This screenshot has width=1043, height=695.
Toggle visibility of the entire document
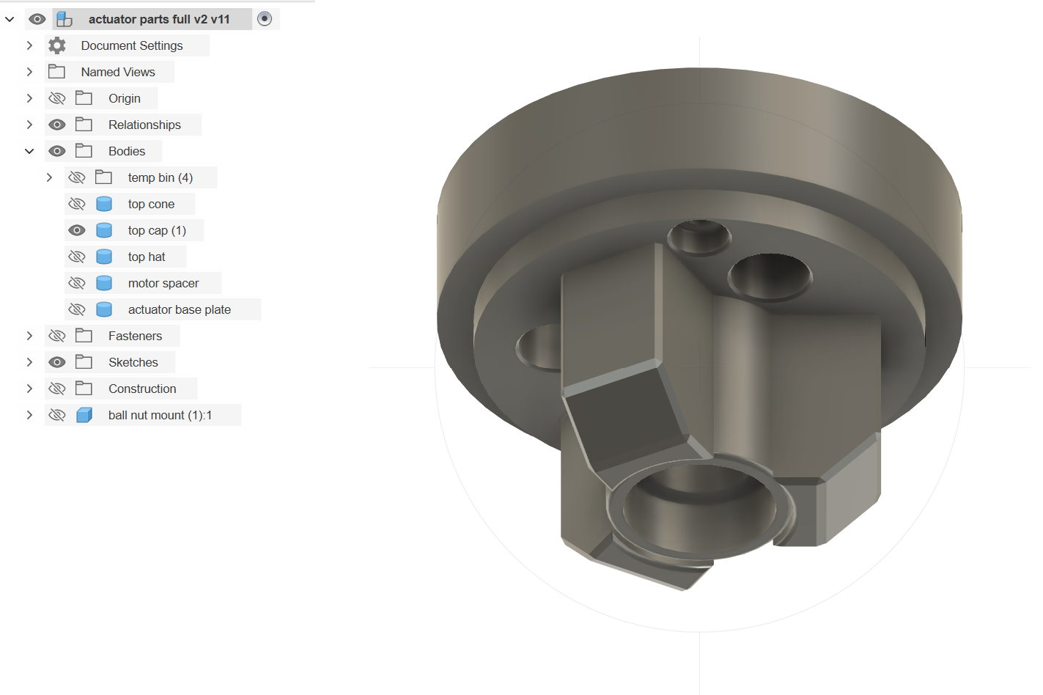(37, 18)
